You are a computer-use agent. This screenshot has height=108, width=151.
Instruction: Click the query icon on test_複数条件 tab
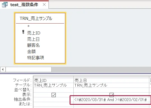(5, 4)
